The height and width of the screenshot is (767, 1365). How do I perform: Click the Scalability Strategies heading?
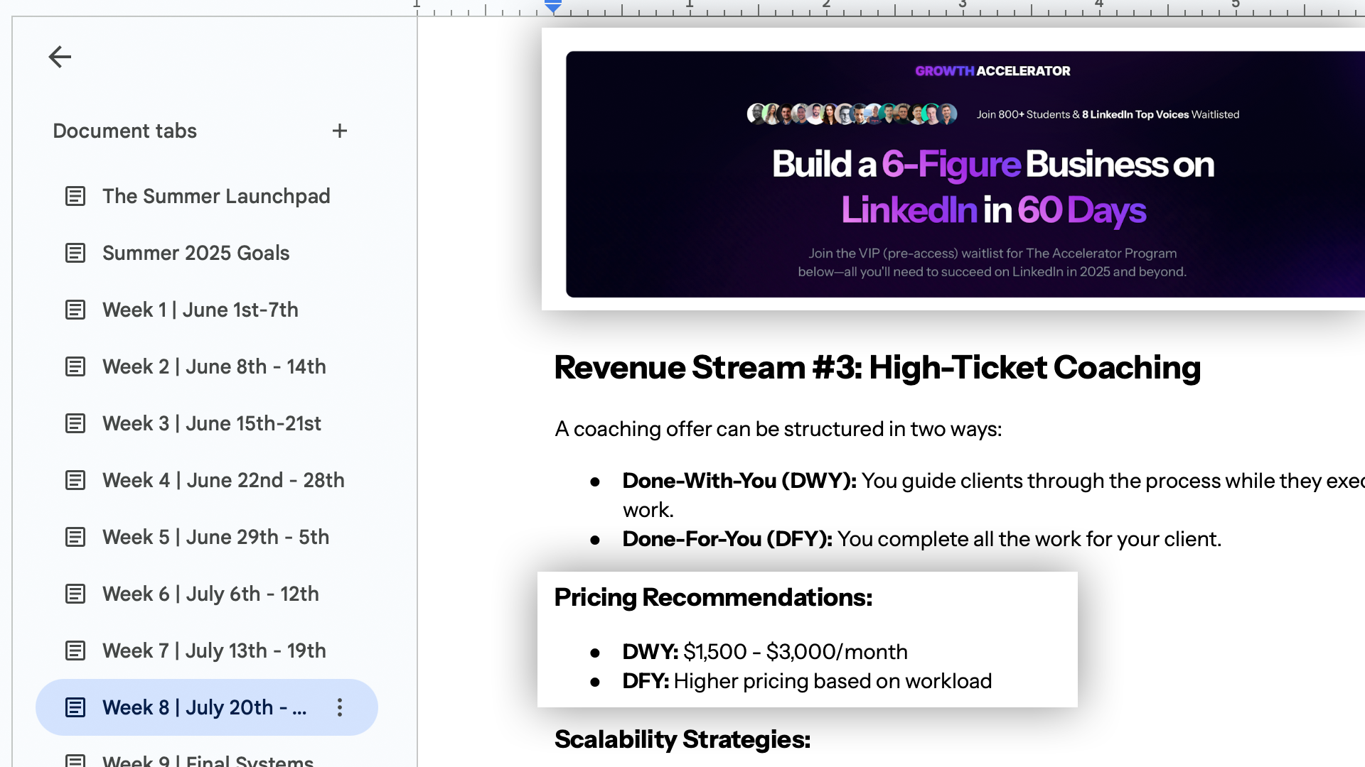(x=682, y=739)
